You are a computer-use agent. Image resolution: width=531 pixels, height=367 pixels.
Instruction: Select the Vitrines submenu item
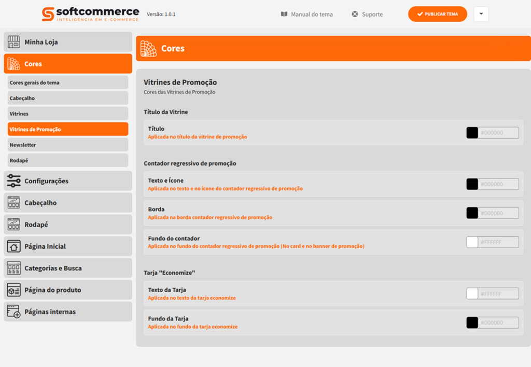(68, 114)
